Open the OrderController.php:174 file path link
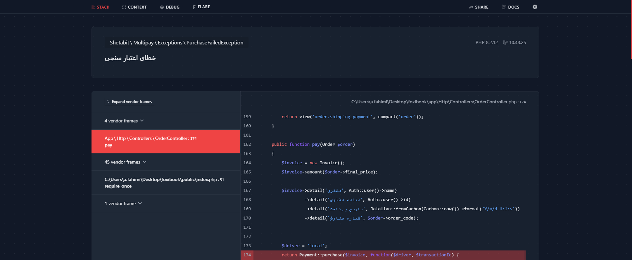This screenshot has height=260, width=632. click(x=438, y=102)
